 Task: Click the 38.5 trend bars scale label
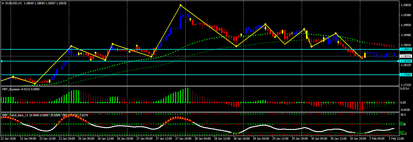point(403,115)
